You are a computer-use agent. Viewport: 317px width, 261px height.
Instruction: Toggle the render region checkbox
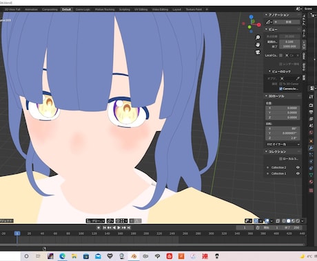pyautogui.click(x=280, y=64)
